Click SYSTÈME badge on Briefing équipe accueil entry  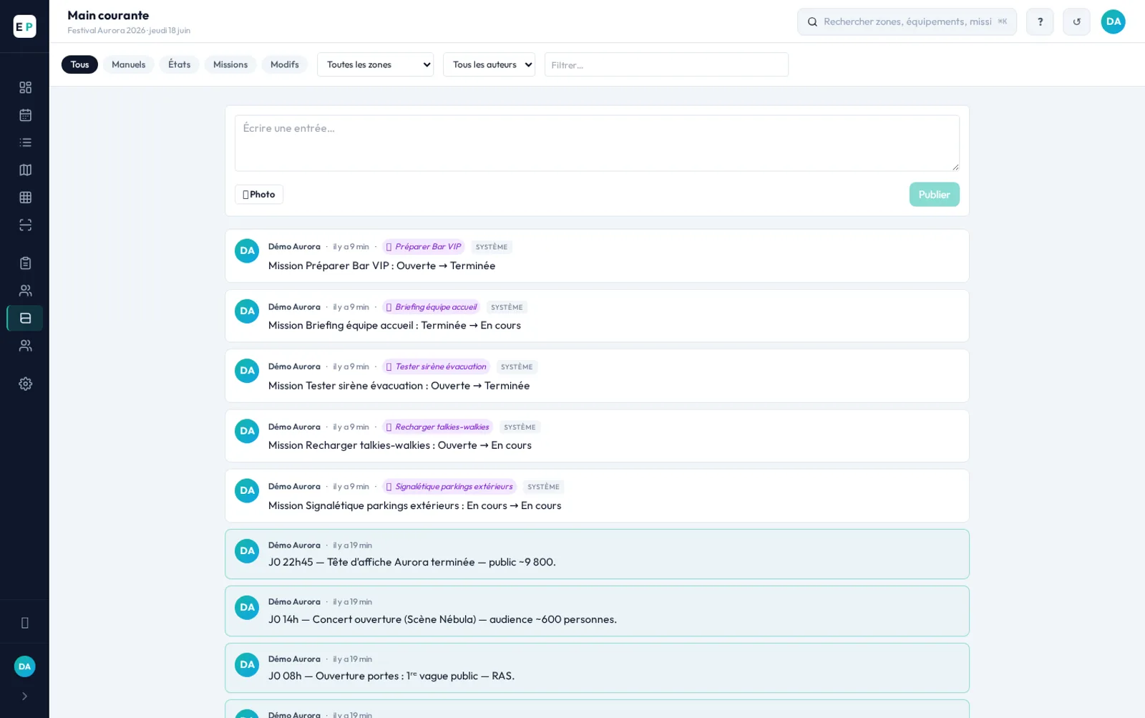(x=507, y=307)
